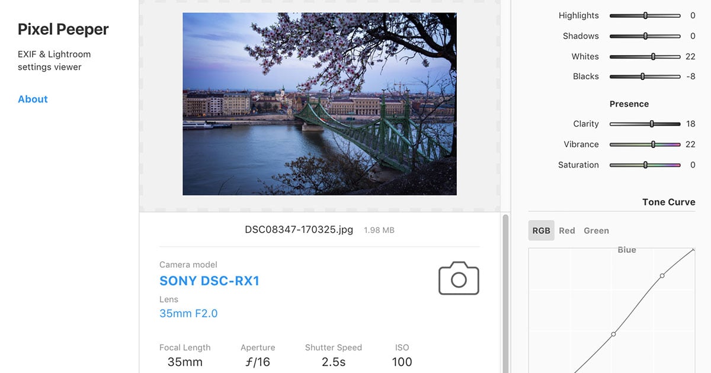Select the upper control point on tone curve

click(662, 275)
